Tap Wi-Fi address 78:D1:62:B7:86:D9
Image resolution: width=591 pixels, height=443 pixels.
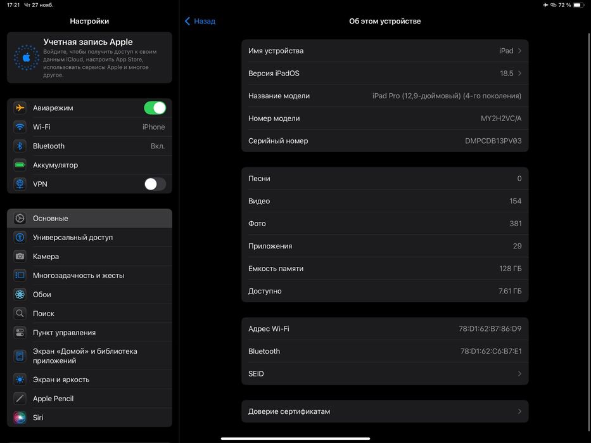tap(490, 329)
